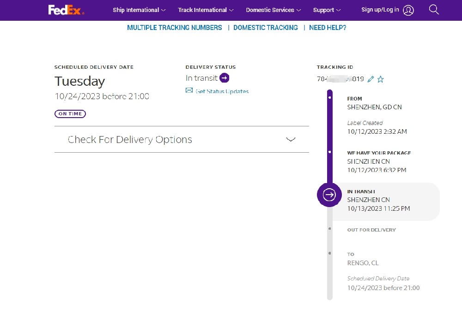Favorite this shipment with star icon

pos(380,79)
